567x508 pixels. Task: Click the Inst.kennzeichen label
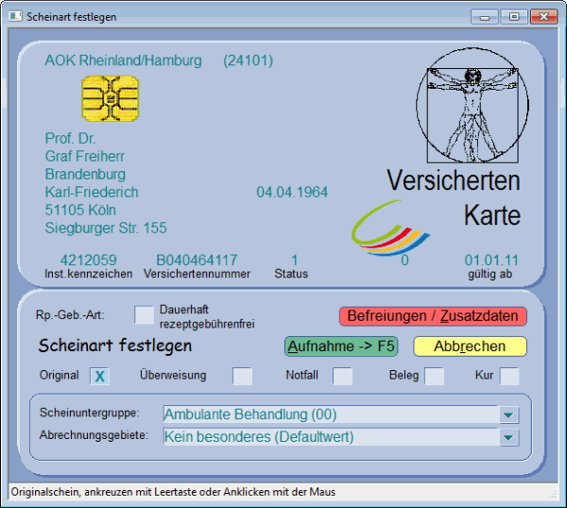pos(89,274)
